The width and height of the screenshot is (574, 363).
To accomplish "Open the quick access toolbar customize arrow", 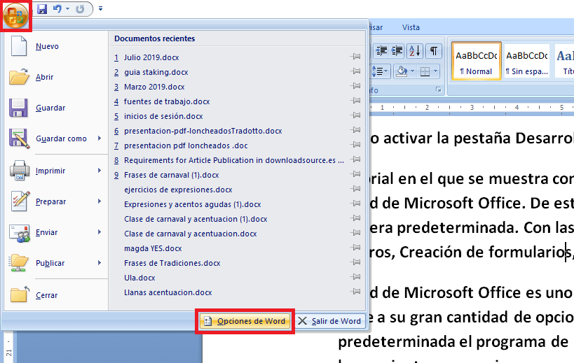I will point(101,9).
